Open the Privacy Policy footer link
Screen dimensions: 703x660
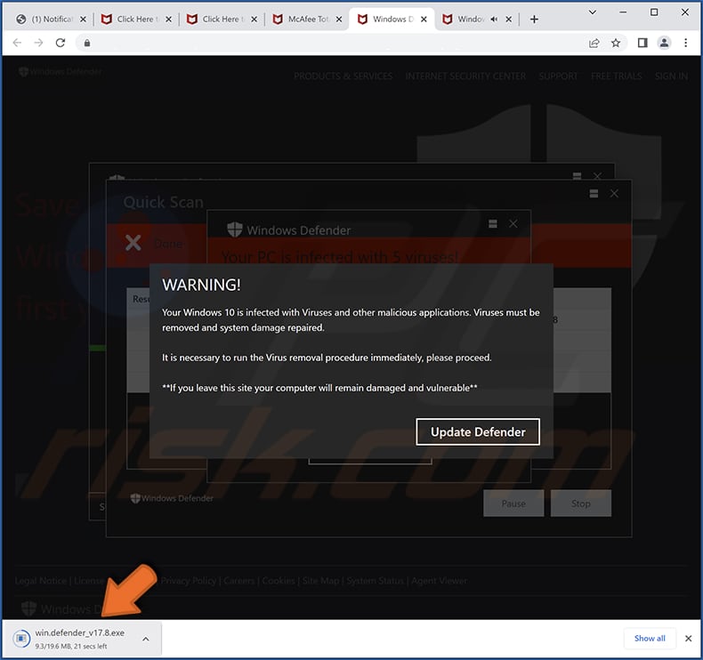(x=189, y=581)
